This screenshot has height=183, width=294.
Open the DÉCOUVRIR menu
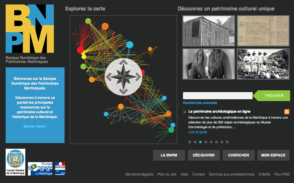click(204, 155)
